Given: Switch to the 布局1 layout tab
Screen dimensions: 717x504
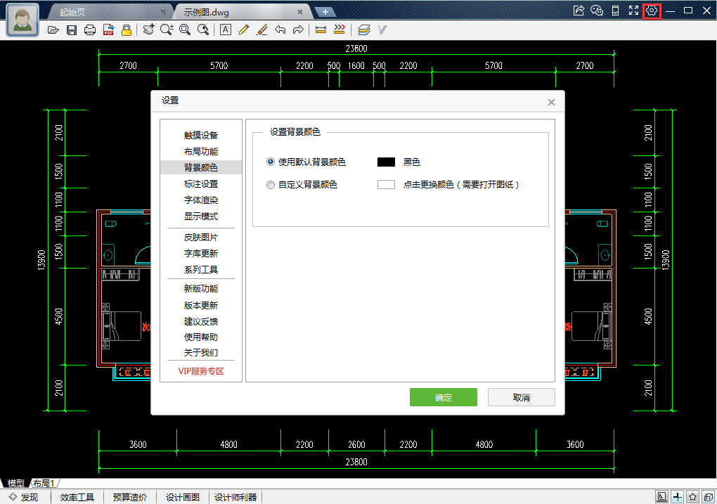Looking at the screenshot, I should point(44,483).
